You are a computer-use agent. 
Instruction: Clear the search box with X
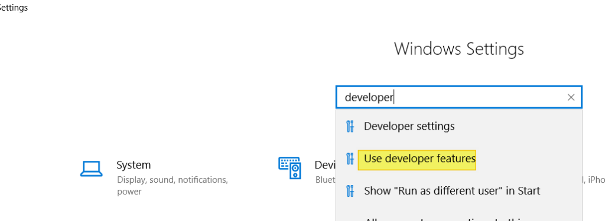click(571, 97)
